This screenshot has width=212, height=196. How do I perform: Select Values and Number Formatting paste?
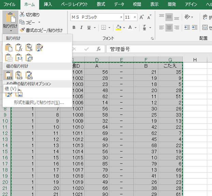tap(19, 75)
